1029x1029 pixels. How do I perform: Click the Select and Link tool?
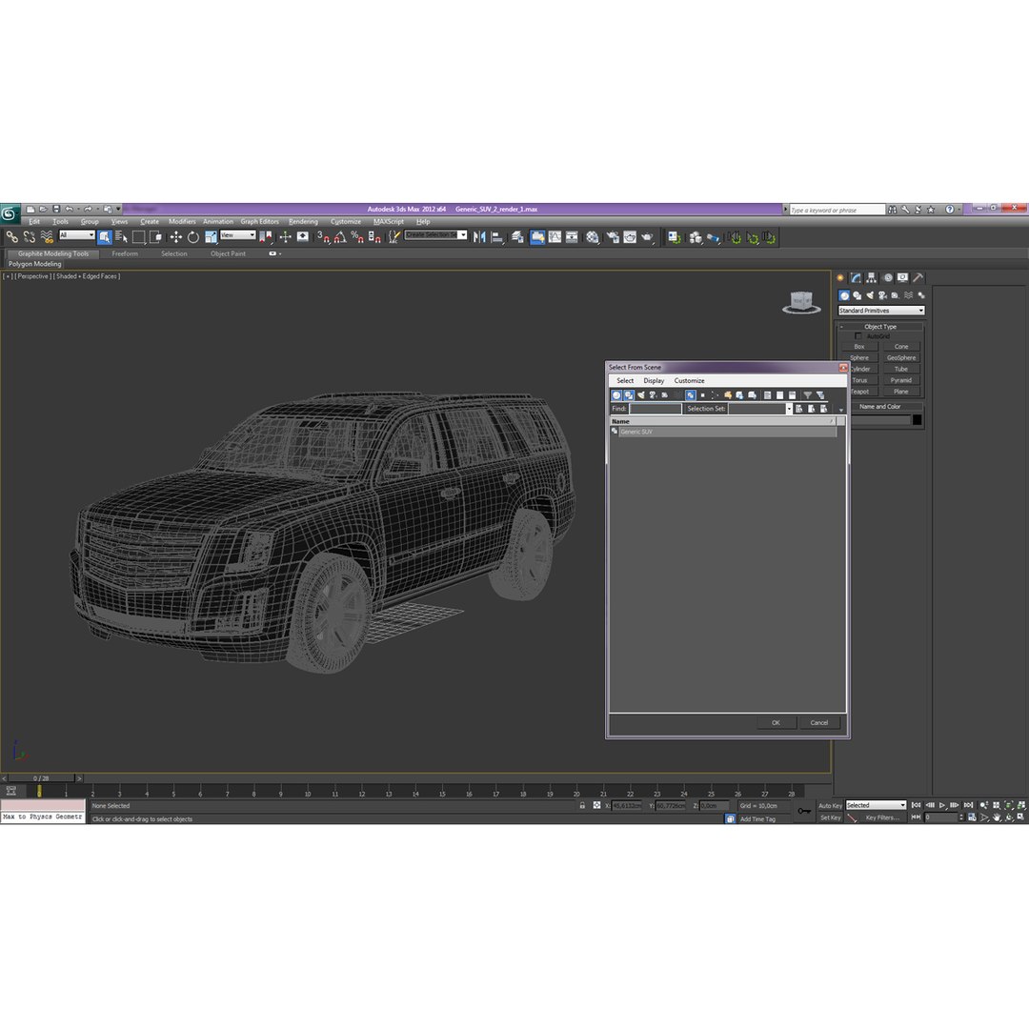pyautogui.click(x=11, y=237)
